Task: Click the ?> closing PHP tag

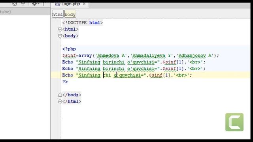Action: click(x=65, y=82)
